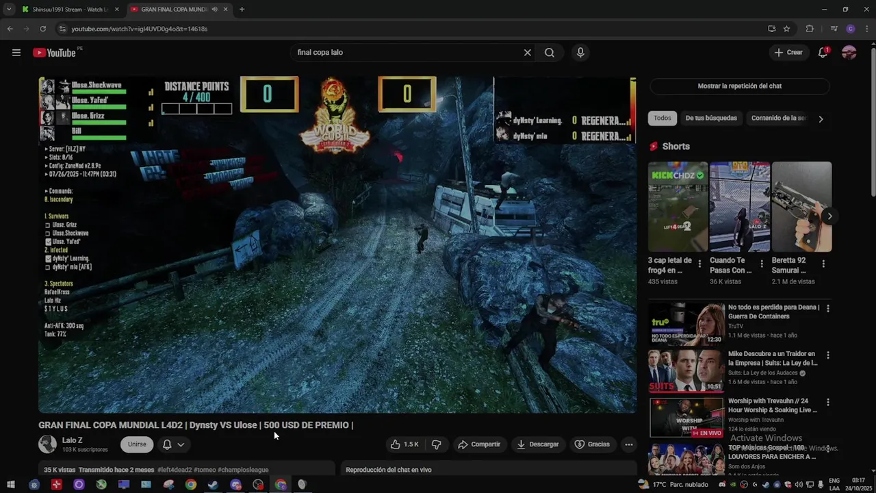This screenshot has width=876, height=493.
Task: Reload the page in Chrome
Action: point(42,29)
